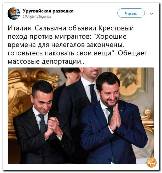Click the quoted phrase Хорошие времена
This screenshot has width=162, height=173.
point(66,41)
